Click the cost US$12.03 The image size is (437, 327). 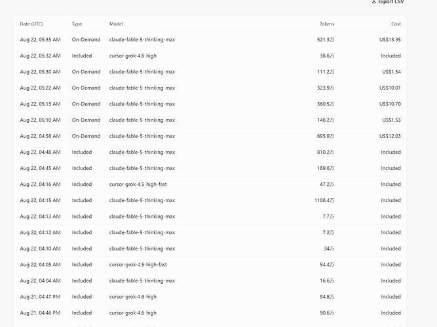click(390, 136)
